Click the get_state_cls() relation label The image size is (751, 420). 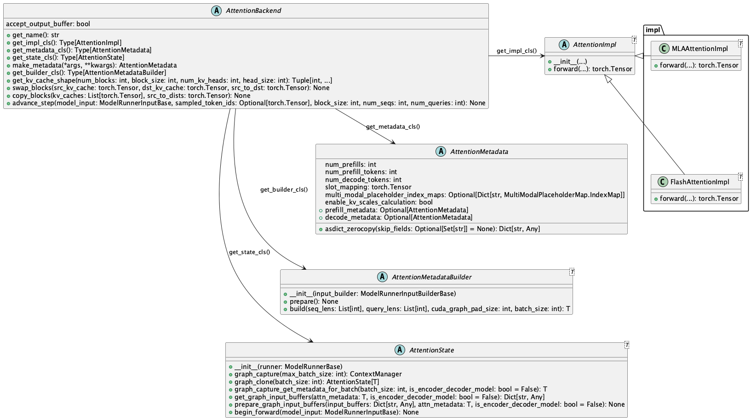coord(249,252)
